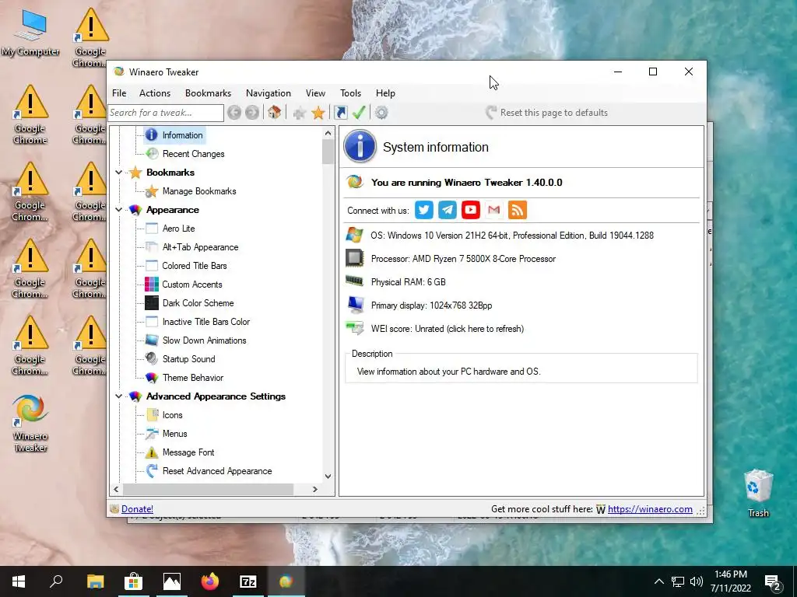The height and width of the screenshot is (597, 797).
Task: Open the Bookmarks menu
Action: (208, 93)
